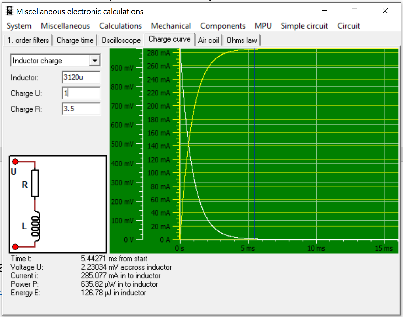Click the Energy E value 126.78 µJ
403x317 pixels.
[x=96, y=293]
